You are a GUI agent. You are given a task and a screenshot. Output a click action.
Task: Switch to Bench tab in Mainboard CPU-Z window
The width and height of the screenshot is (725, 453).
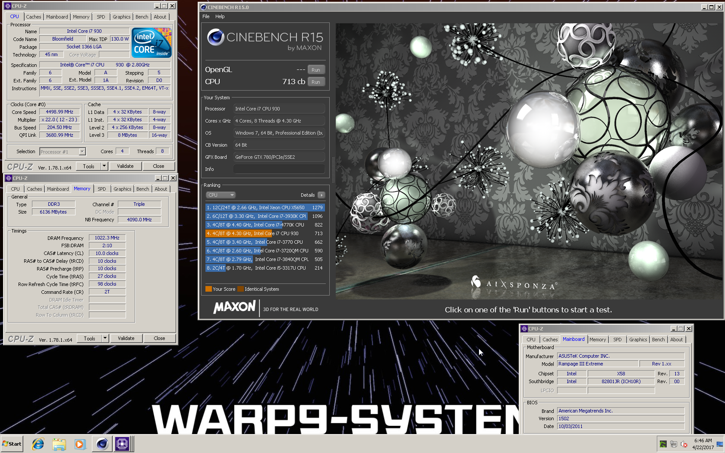658,340
